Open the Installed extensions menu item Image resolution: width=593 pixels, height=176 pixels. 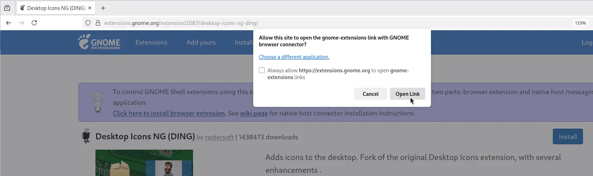click(x=244, y=42)
